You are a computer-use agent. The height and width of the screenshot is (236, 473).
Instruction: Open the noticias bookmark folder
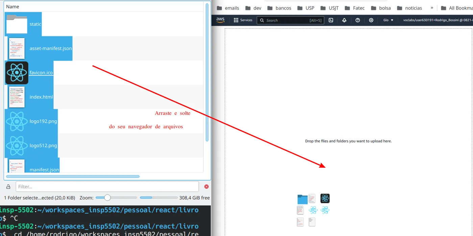click(410, 8)
